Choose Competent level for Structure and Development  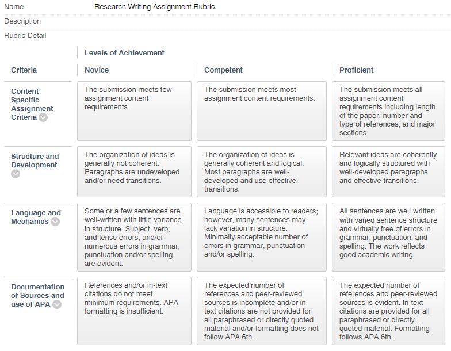pyautogui.click(x=261, y=171)
